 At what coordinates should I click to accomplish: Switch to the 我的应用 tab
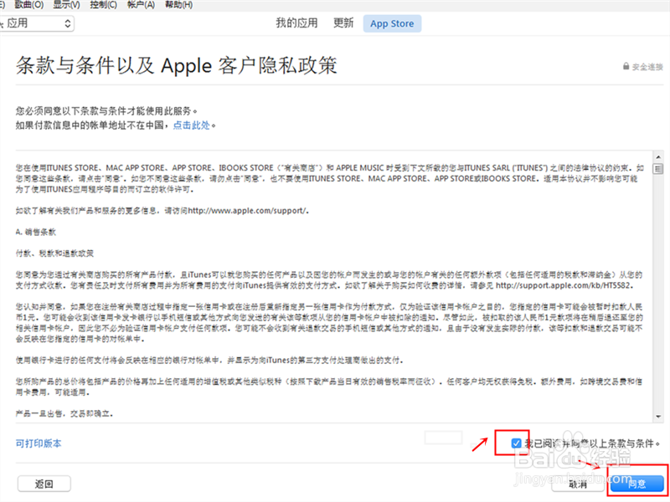[x=296, y=23]
